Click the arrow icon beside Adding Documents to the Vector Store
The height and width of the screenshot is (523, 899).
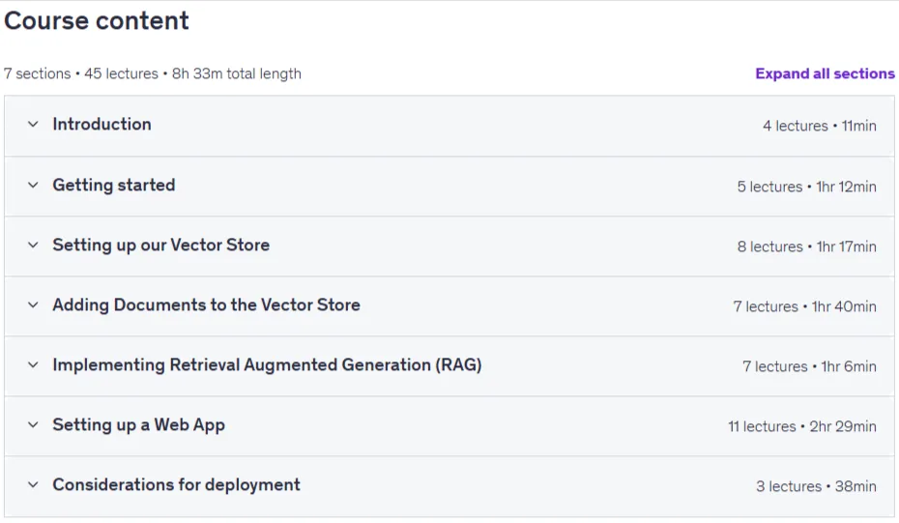[33, 305]
